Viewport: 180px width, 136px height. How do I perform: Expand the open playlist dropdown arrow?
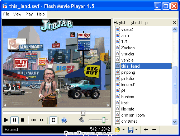pos(123,130)
